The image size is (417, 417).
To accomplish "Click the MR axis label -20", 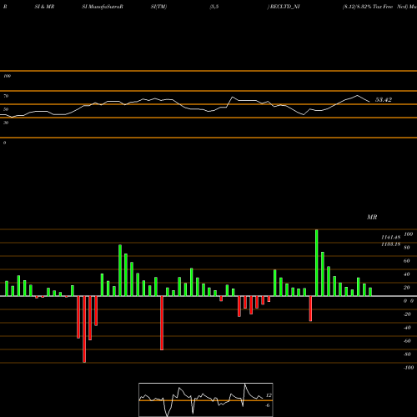I will pos(407,314).
